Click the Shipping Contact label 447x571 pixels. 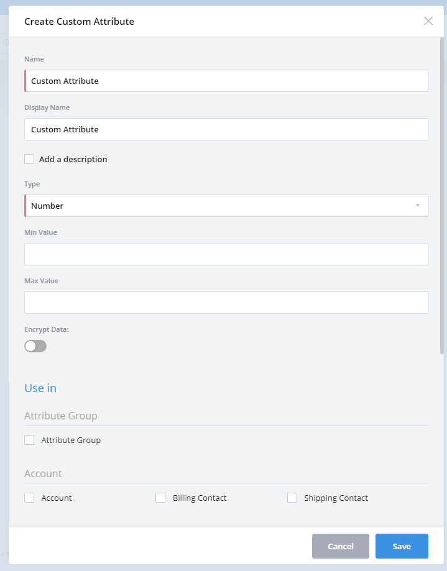336,498
